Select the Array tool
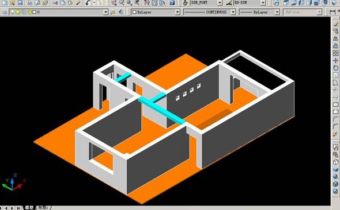The height and width of the screenshot is (210, 340). [x=335, y=53]
